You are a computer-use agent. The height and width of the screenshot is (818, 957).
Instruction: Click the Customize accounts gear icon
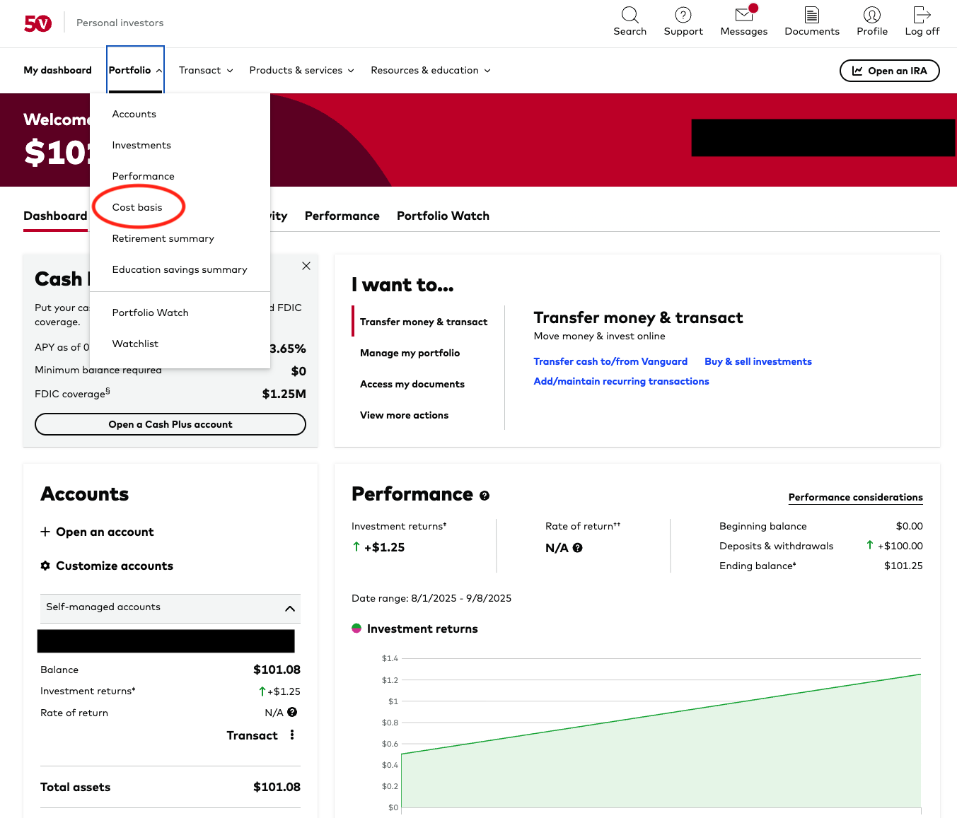click(x=45, y=566)
